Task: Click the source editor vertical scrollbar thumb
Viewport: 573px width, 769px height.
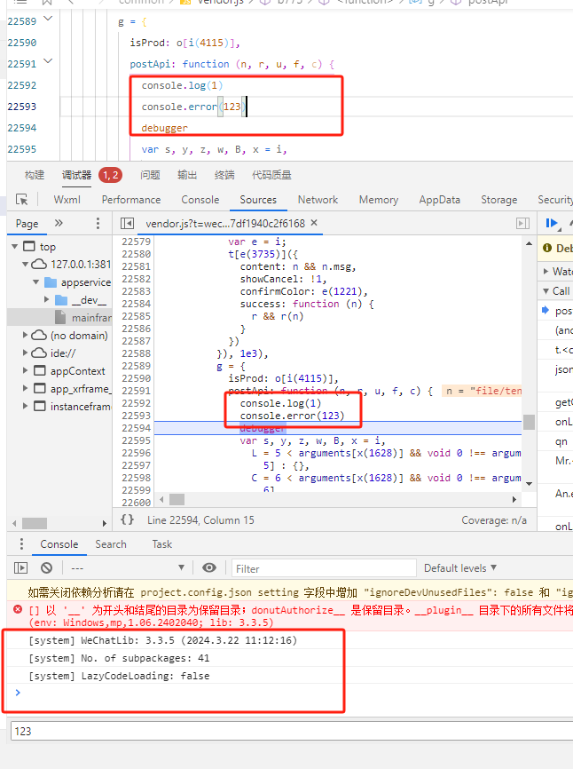Action: [529, 423]
